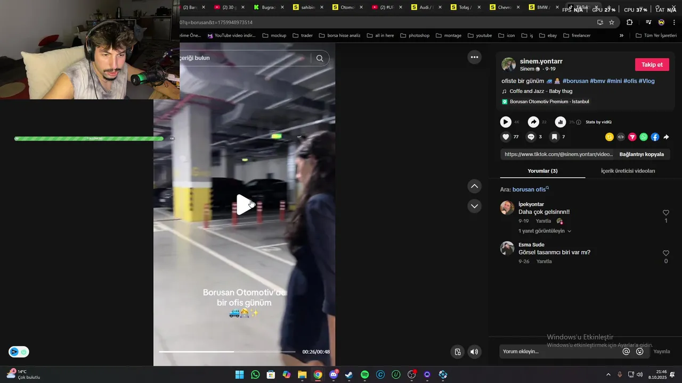Click the Takip et follow button
Viewport: 682px width, 383px height.
point(652,64)
